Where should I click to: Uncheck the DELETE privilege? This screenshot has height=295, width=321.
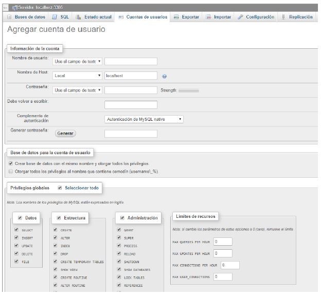[16, 253]
